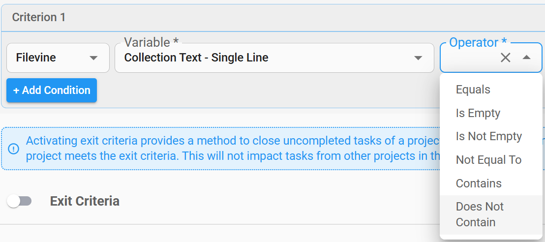Clear the Operator field with the X icon
Image resolution: width=545 pixels, height=242 pixels.
click(x=505, y=58)
